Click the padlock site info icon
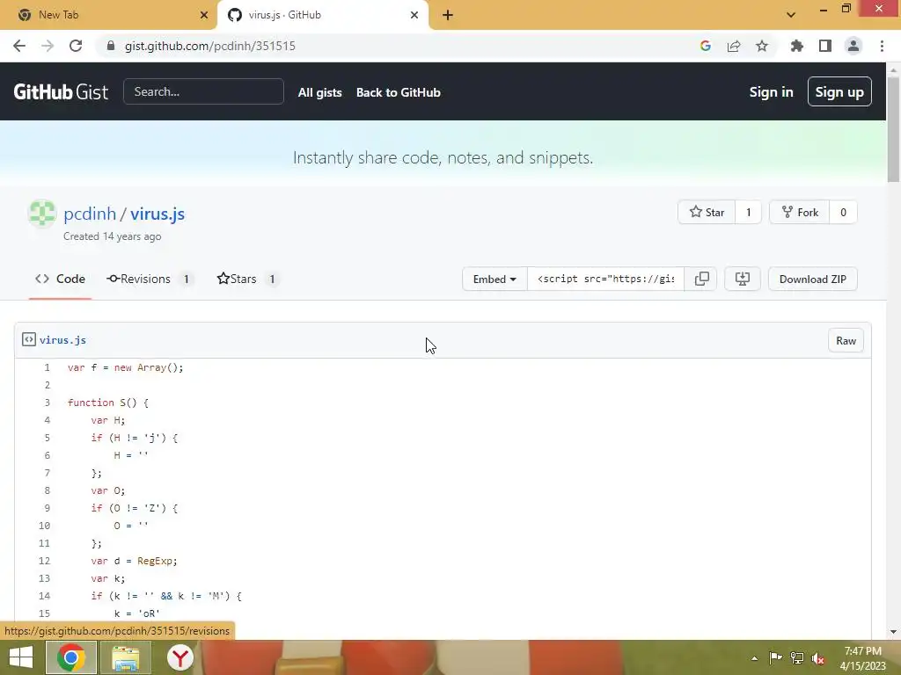Viewport: 901px width, 675px height. pos(111,46)
